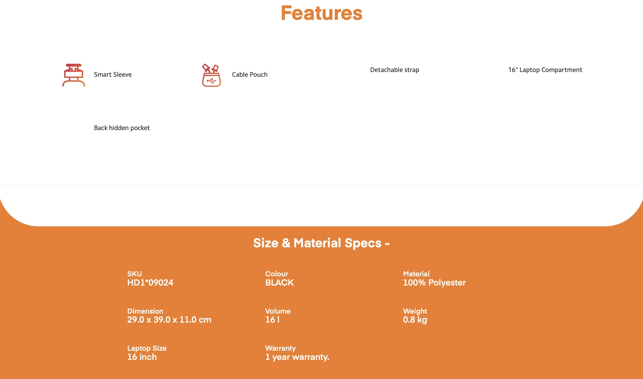Click the Cable Pouch feature label

[249, 74]
